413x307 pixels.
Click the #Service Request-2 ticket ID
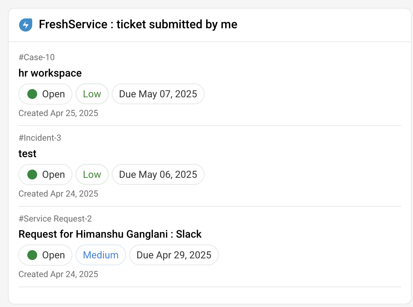coord(55,219)
